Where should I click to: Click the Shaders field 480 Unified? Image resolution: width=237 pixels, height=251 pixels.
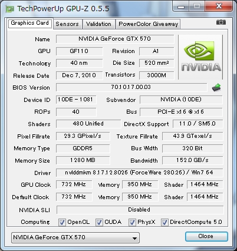(88, 124)
